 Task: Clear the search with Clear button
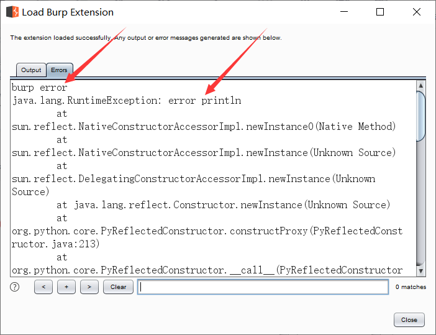118,287
